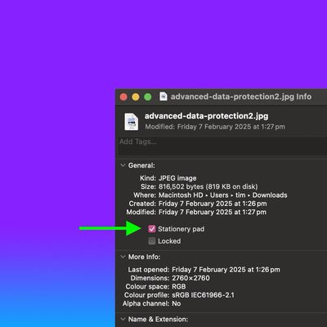Click the Locked label text
This screenshot has height=327, width=327.
click(169, 241)
